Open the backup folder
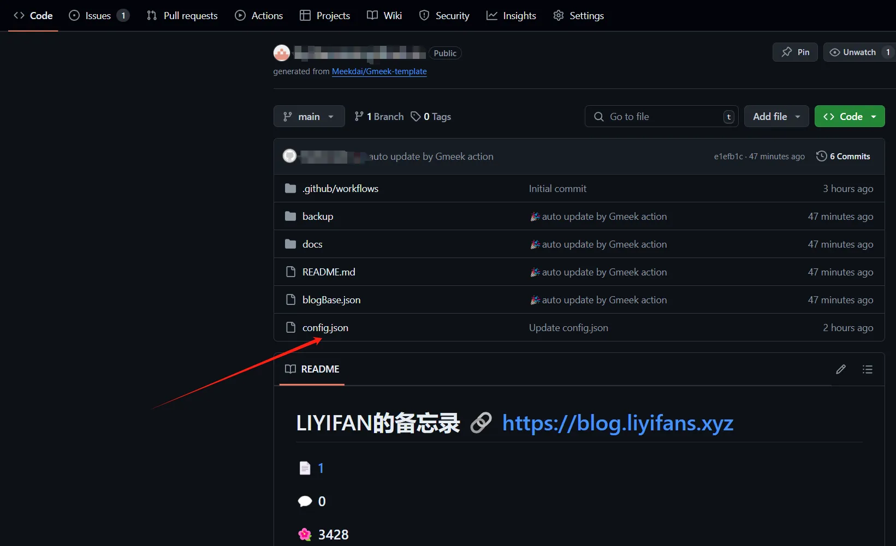This screenshot has height=546, width=896. (x=317, y=217)
